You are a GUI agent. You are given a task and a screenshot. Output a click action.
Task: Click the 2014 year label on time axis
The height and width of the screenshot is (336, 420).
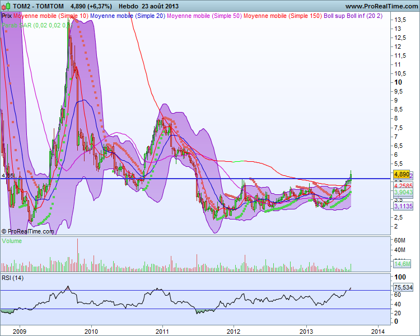pyautogui.click(x=378, y=332)
